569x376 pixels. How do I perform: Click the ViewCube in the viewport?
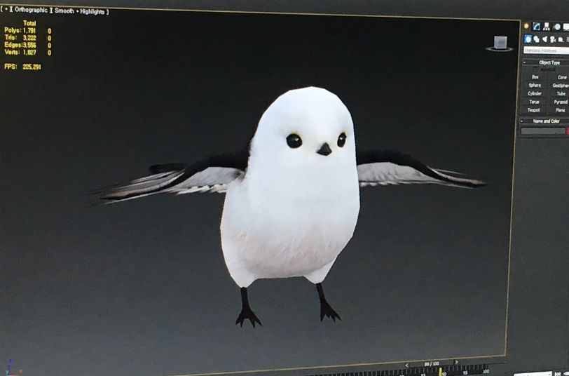pos(500,43)
